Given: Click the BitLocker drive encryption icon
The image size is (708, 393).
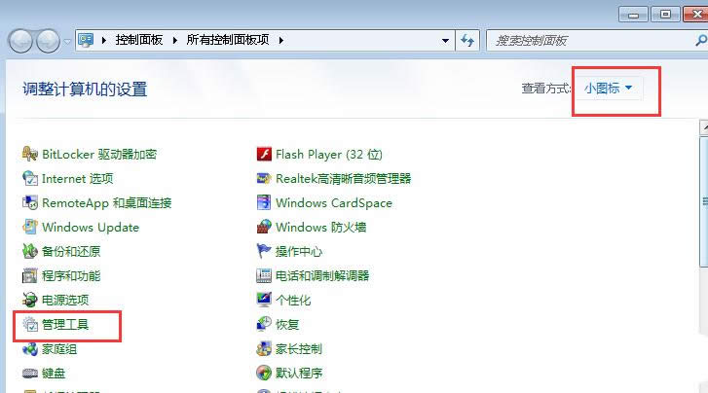Looking at the screenshot, I should [x=30, y=154].
